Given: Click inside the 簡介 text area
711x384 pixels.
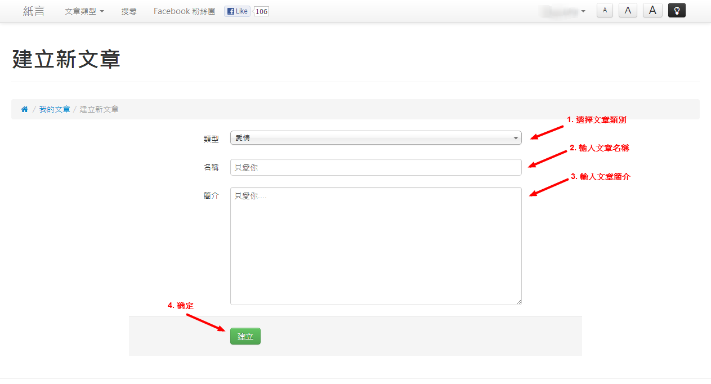Looking at the screenshot, I should [x=375, y=246].
